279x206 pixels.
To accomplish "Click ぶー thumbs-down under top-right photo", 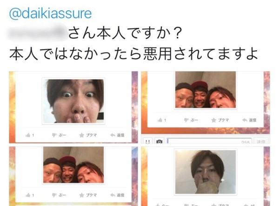I will (186, 120).
